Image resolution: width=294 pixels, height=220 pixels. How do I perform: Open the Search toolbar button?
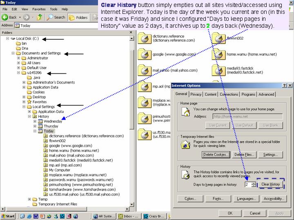tap(56, 18)
